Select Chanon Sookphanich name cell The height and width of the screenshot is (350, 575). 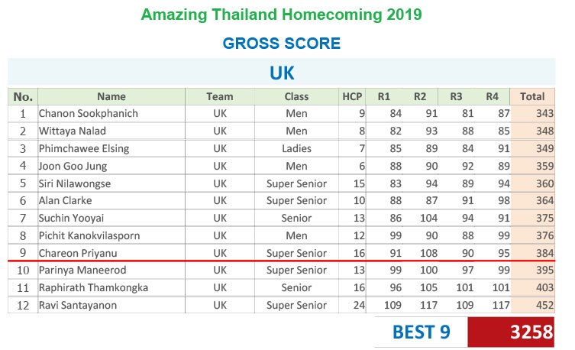(111, 114)
